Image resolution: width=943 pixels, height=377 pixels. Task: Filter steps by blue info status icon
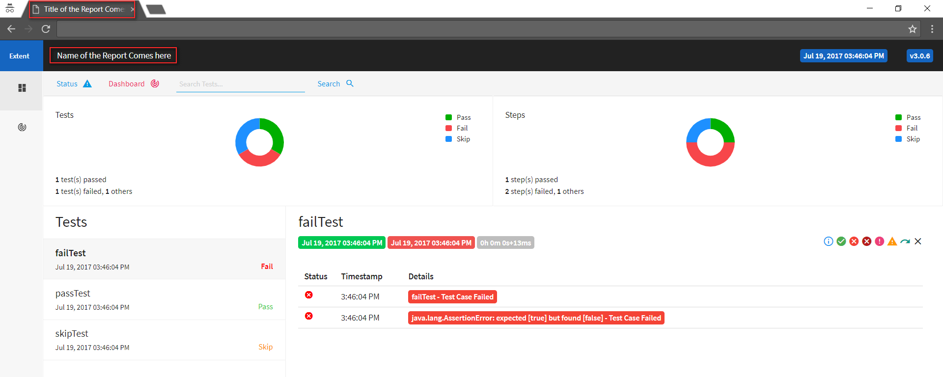tap(828, 241)
